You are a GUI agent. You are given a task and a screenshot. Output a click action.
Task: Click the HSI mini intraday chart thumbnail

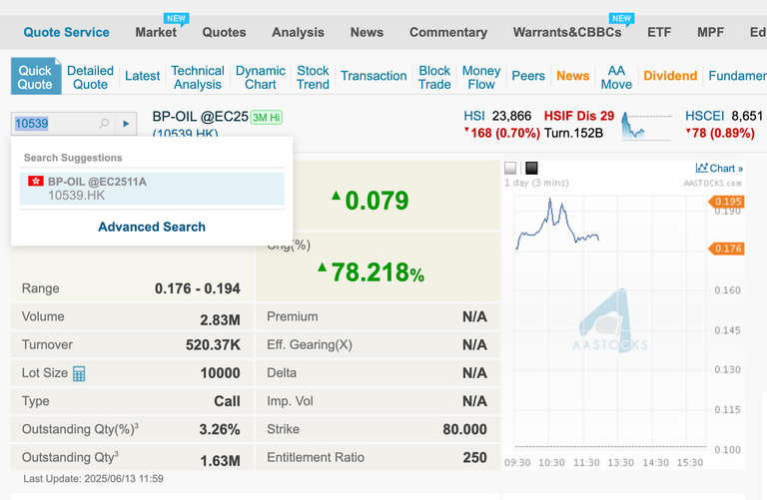[x=647, y=126]
